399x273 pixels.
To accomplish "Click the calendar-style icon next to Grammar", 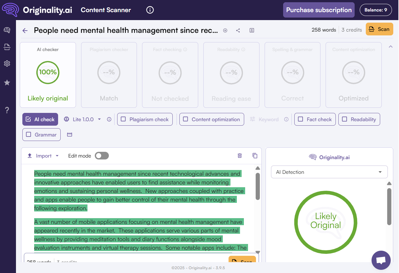I will click(70, 135).
